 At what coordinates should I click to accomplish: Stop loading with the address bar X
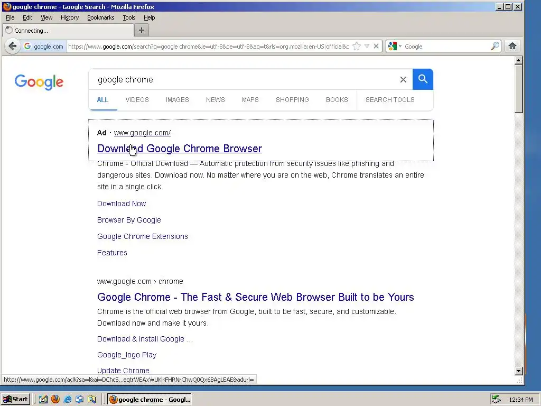(376, 47)
